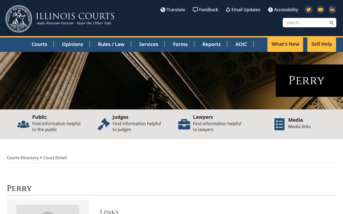This screenshot has width=343, height=214.
Task: Open the Media heading link
Action: point(296,120)
